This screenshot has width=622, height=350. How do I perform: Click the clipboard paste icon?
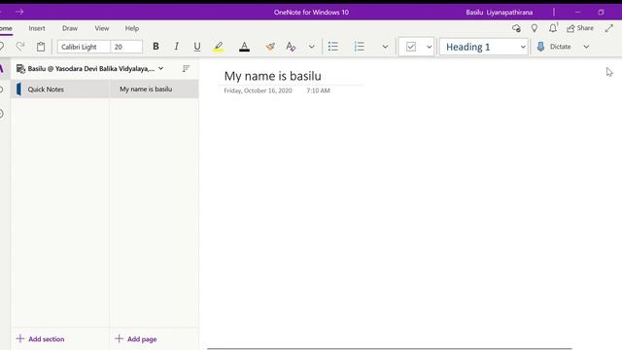(41, 47)
